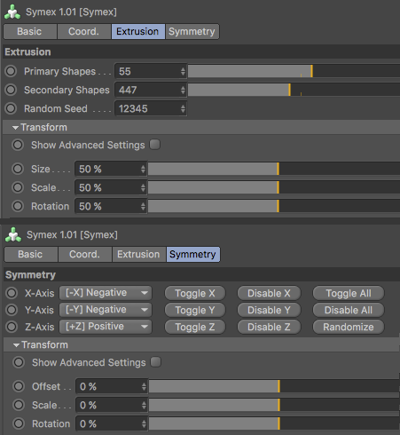Click the Primary Shapes slider bar
400x435 pixels.
(x=294, y=71)
